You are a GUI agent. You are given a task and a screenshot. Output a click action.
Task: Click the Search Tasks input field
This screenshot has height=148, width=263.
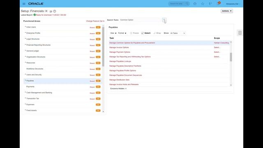pyautogui.click(x=141, y=20)
